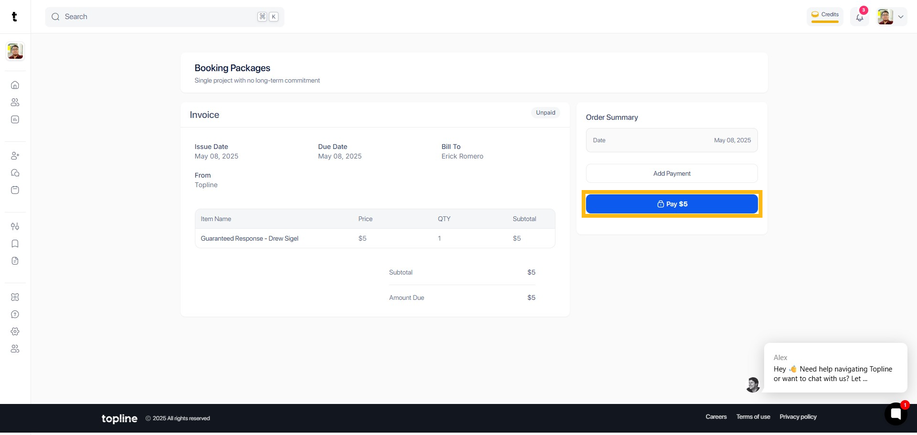Click the lifebuoy support icon in sidebar
The height and width of the screenshot is (435, 917).
point(15,297)
